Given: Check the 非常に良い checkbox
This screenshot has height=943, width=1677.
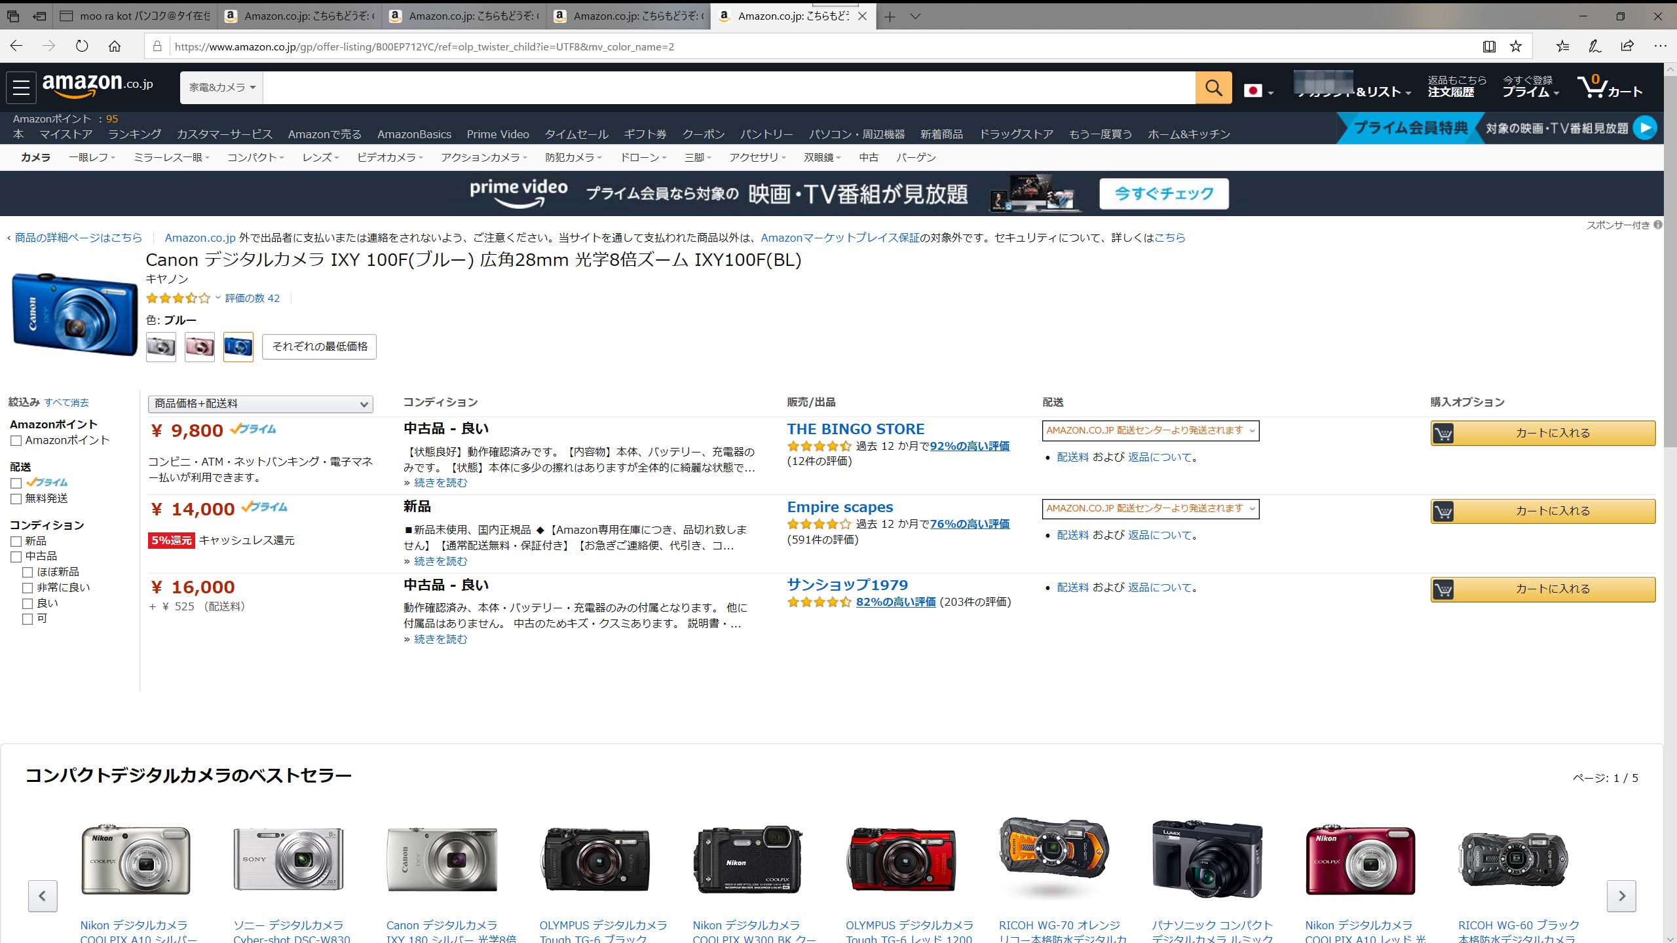Looking at the screenshot, I should tap(28, 588).
